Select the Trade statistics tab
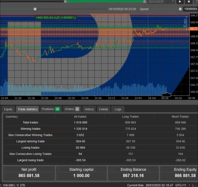The width and height of the screenshot is (198, 187). [27, 109]
